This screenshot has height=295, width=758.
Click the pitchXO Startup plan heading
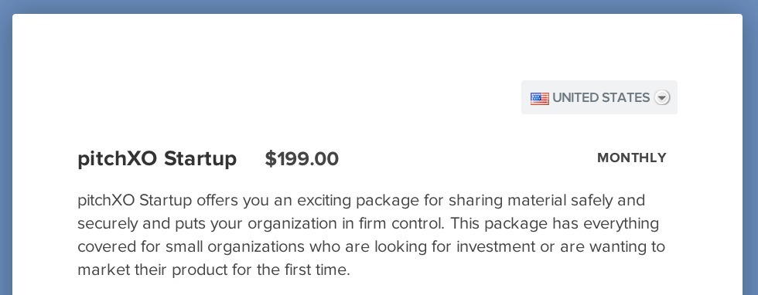click(157, 158)
